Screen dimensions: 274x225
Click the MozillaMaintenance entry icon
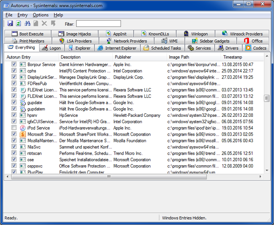tap(23, 141)
